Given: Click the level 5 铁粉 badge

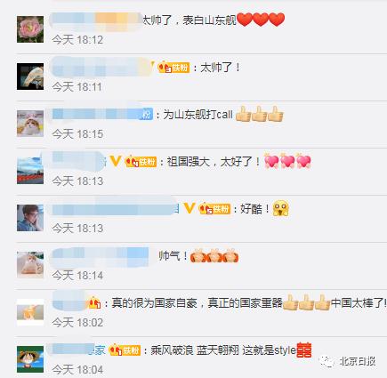Looking at the screenshot, I should [x=214, y=209].
